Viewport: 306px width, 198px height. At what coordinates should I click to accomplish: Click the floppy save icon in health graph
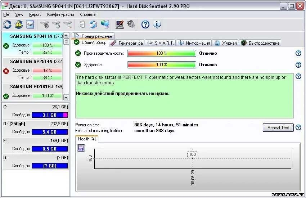pos(81,148)
